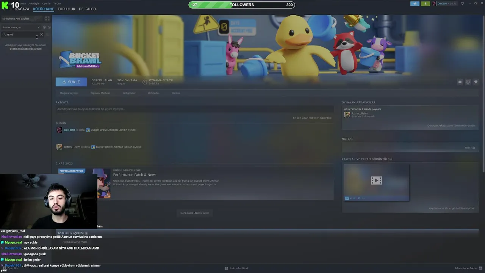Open the Mağaza Sayfası link
485x273 pixels.
click(69, 93)
